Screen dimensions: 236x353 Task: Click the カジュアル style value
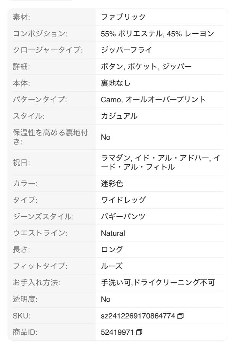[x=119, y=116]
